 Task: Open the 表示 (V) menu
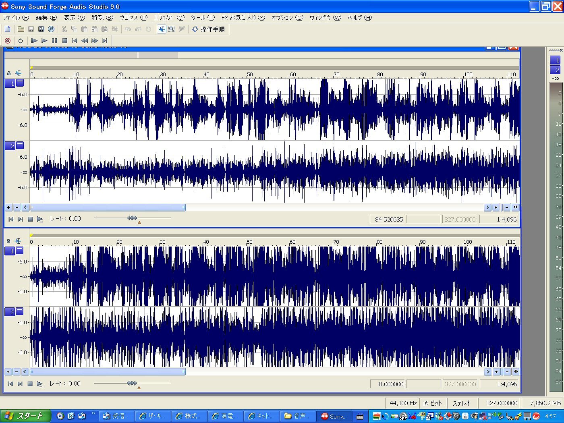[75, 18]
